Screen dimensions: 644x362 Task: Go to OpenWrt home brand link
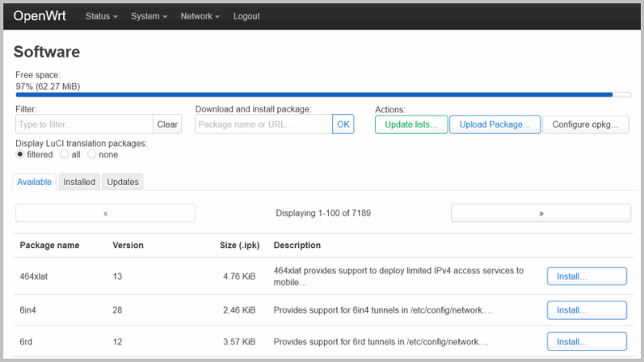point(40,16)
